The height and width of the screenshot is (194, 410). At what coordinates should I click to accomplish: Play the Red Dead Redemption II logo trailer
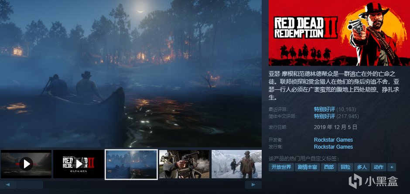pyautogui.click(x=79, y=164)
